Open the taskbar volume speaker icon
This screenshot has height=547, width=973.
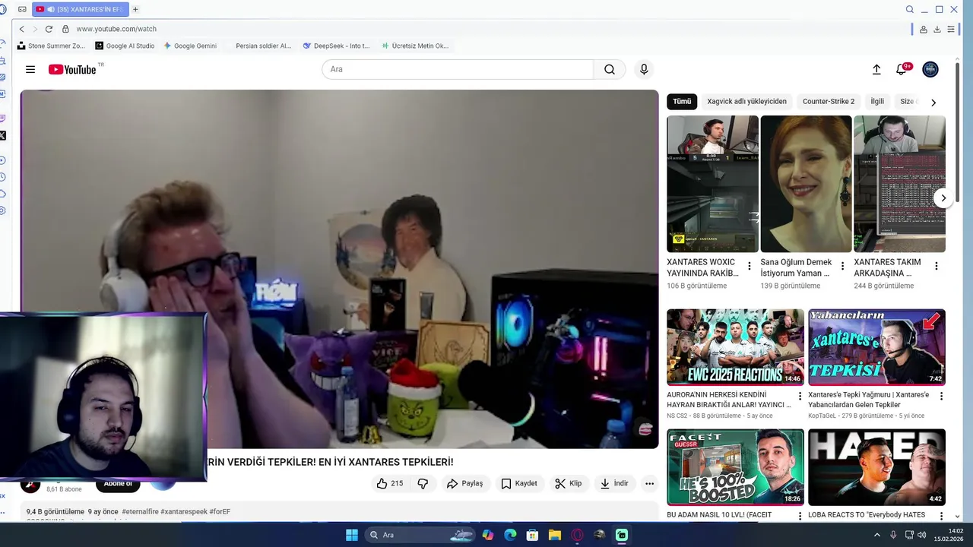pos(922,535)
